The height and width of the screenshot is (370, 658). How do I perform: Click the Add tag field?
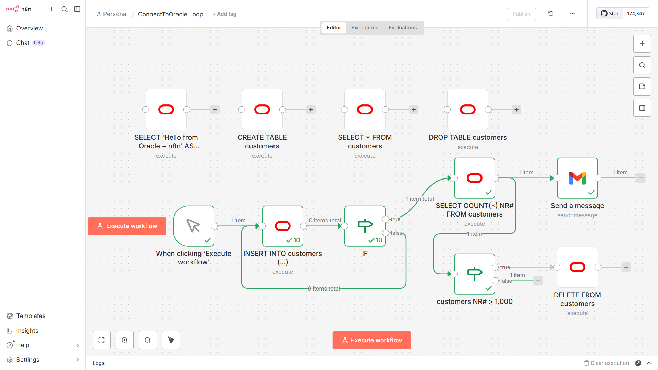tap(224, 14)
